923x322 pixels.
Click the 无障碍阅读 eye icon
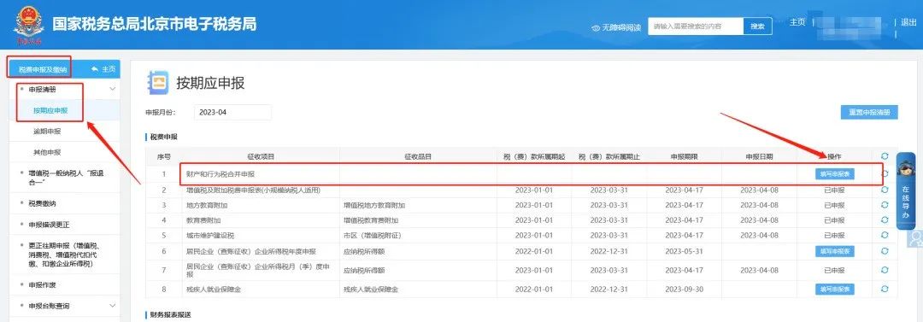596,27
